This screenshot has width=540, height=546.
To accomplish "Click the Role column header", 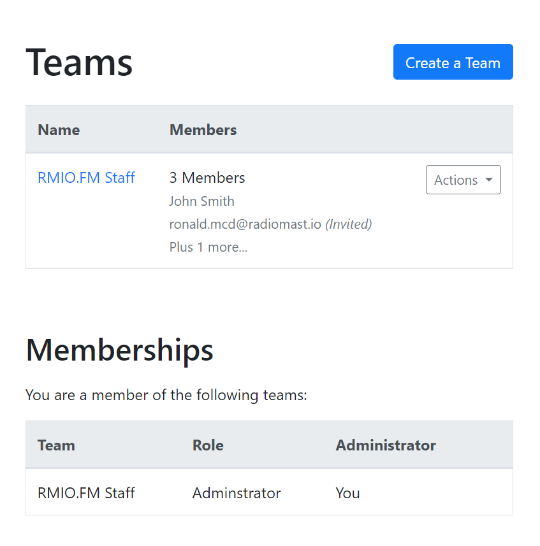I will [208, 445].
